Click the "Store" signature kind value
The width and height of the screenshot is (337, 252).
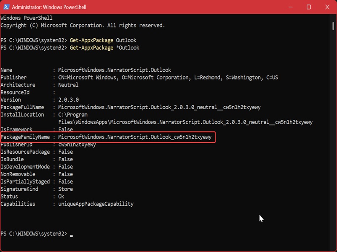(66, 189)
